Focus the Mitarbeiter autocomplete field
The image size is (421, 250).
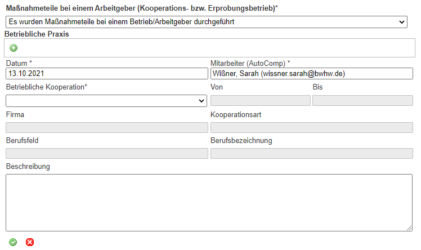(x=311, y=74)
